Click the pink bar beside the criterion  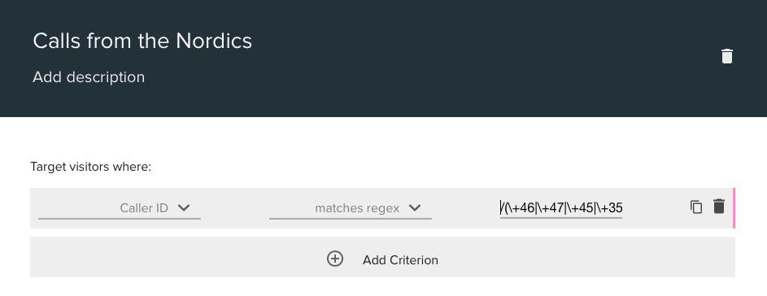[x=734, y=208]
